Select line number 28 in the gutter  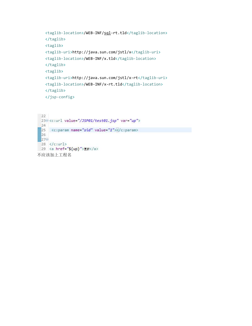point(43,144)
